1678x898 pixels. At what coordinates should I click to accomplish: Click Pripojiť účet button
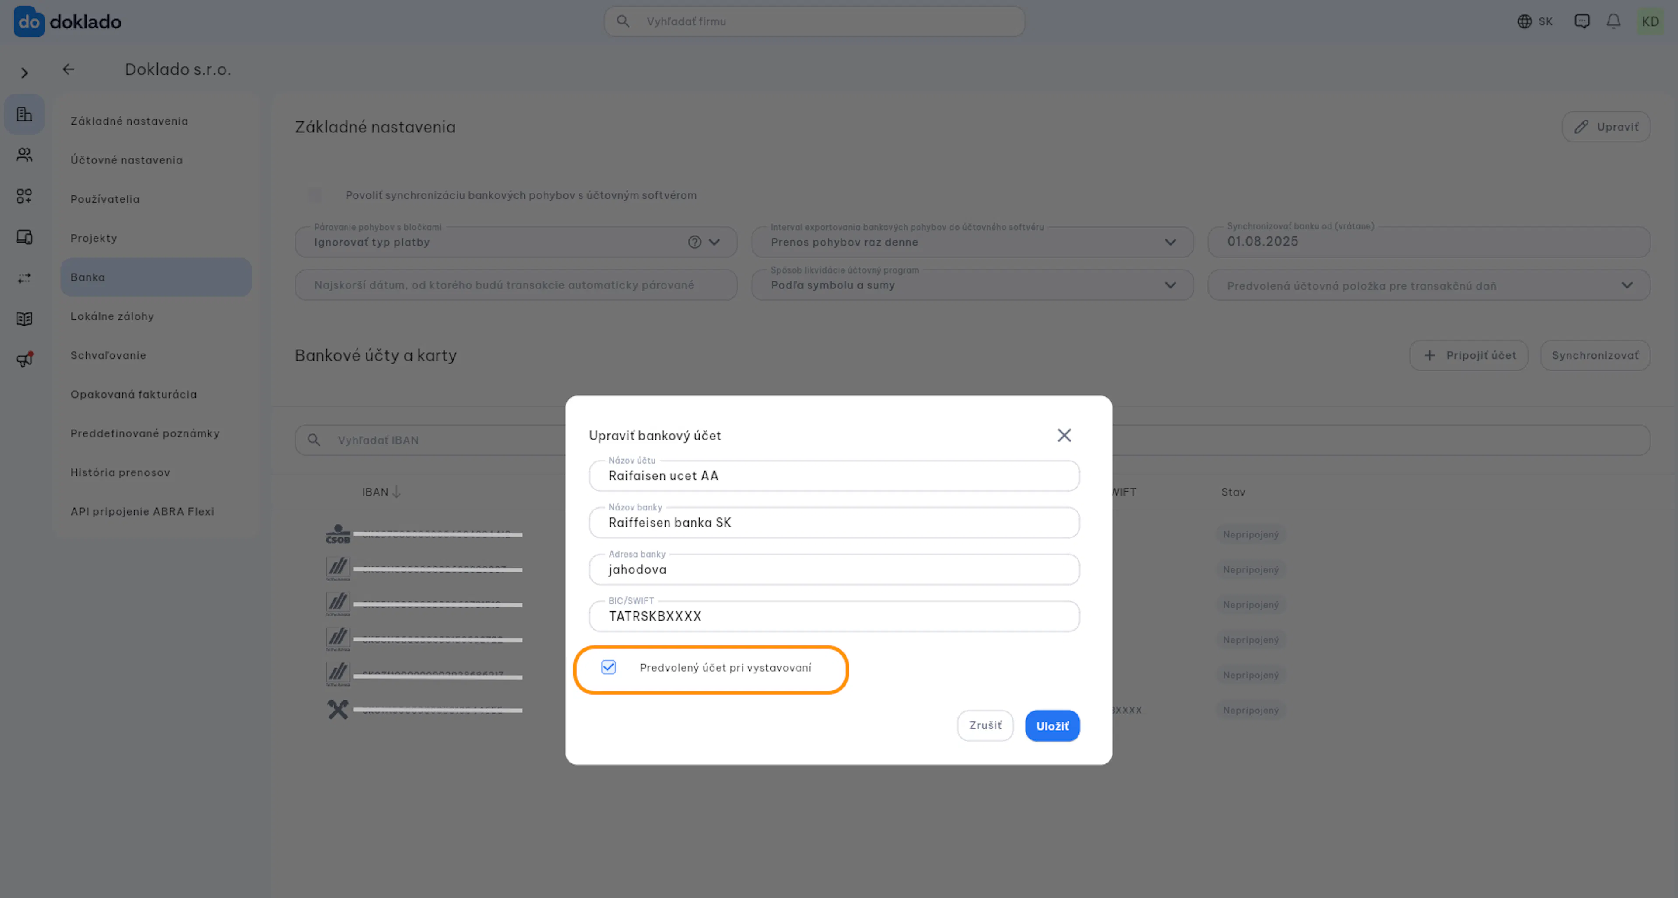[x=1469, y=356]
